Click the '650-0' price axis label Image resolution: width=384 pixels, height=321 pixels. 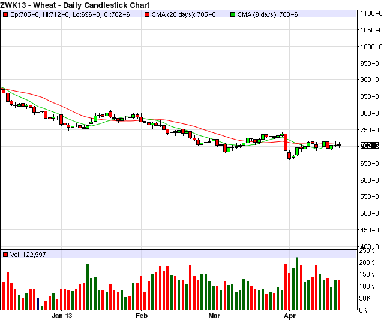(370, 163)
